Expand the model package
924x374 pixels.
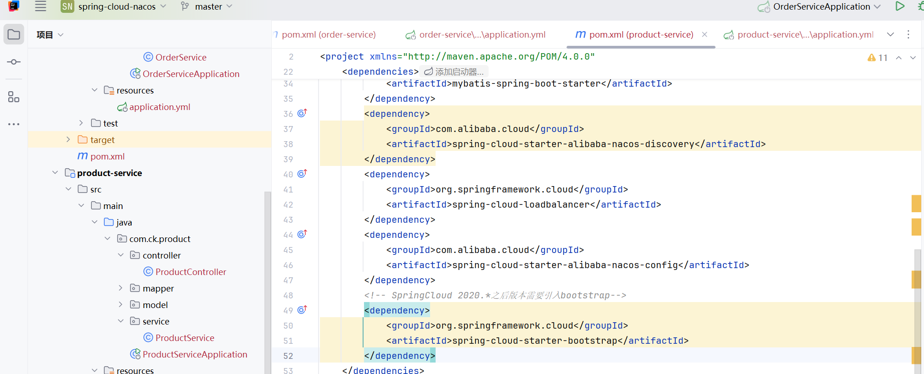pos(121,304)
